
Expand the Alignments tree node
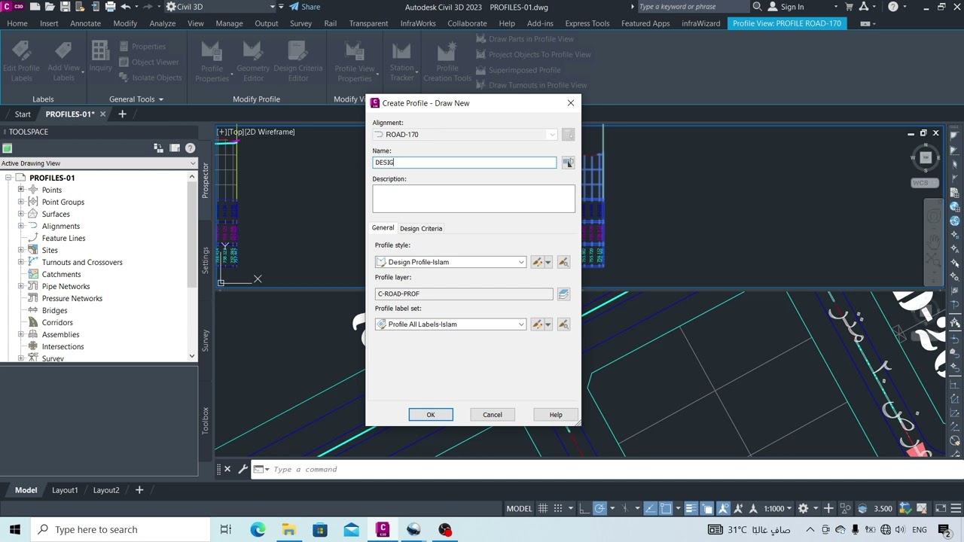point(21,226)
